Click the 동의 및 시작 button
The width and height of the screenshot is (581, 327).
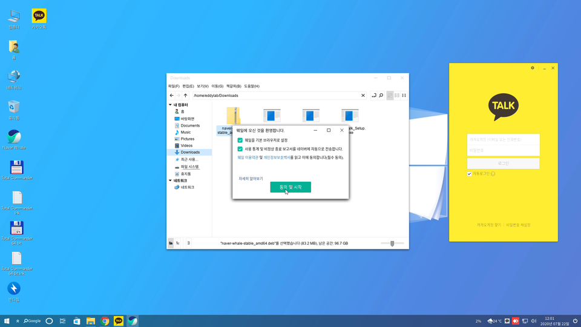point(290,187)
